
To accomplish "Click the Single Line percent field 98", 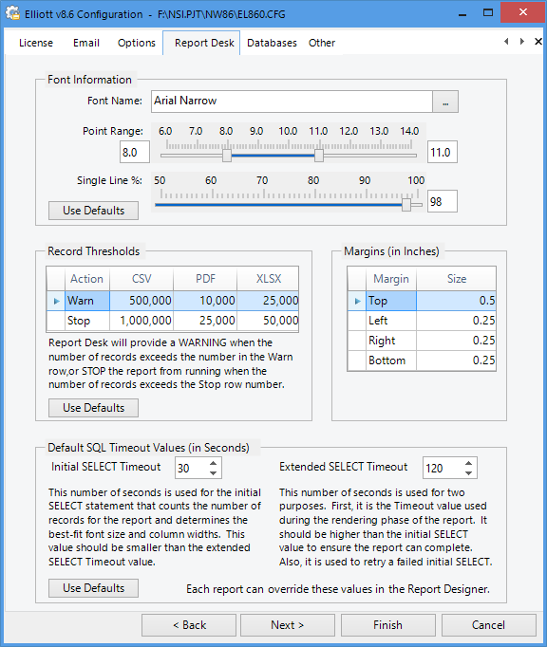I will click(443, 201).
